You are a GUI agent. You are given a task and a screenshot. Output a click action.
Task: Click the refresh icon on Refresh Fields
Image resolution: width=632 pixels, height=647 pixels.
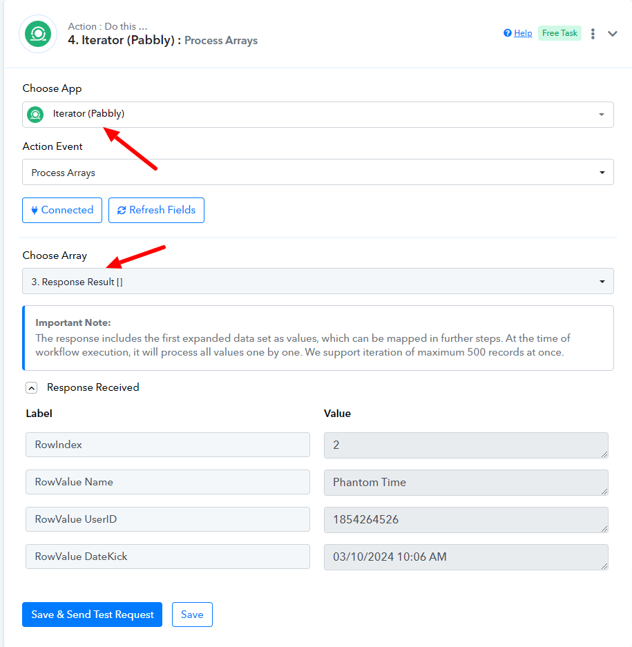click(122, 211)
